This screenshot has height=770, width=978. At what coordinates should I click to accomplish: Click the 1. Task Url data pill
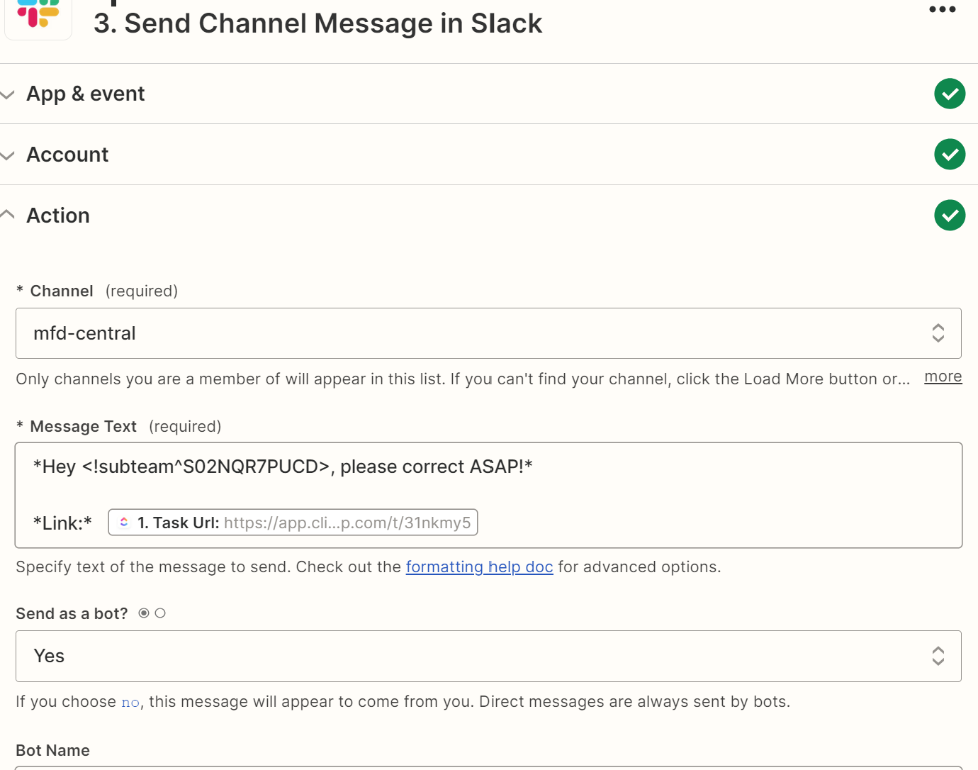click(293, 523)
